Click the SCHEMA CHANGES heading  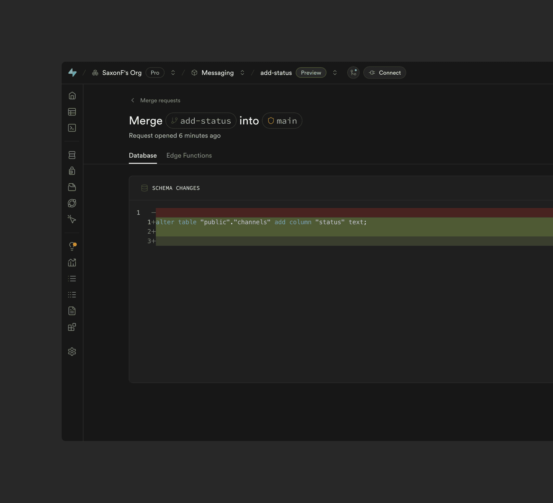pyautogui.click(x=176, y=188)
